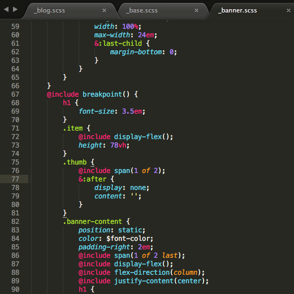This screenshot has height=294, width=294.
Task: Click the closing brace on line 66
Action: [x=49, y=86]
